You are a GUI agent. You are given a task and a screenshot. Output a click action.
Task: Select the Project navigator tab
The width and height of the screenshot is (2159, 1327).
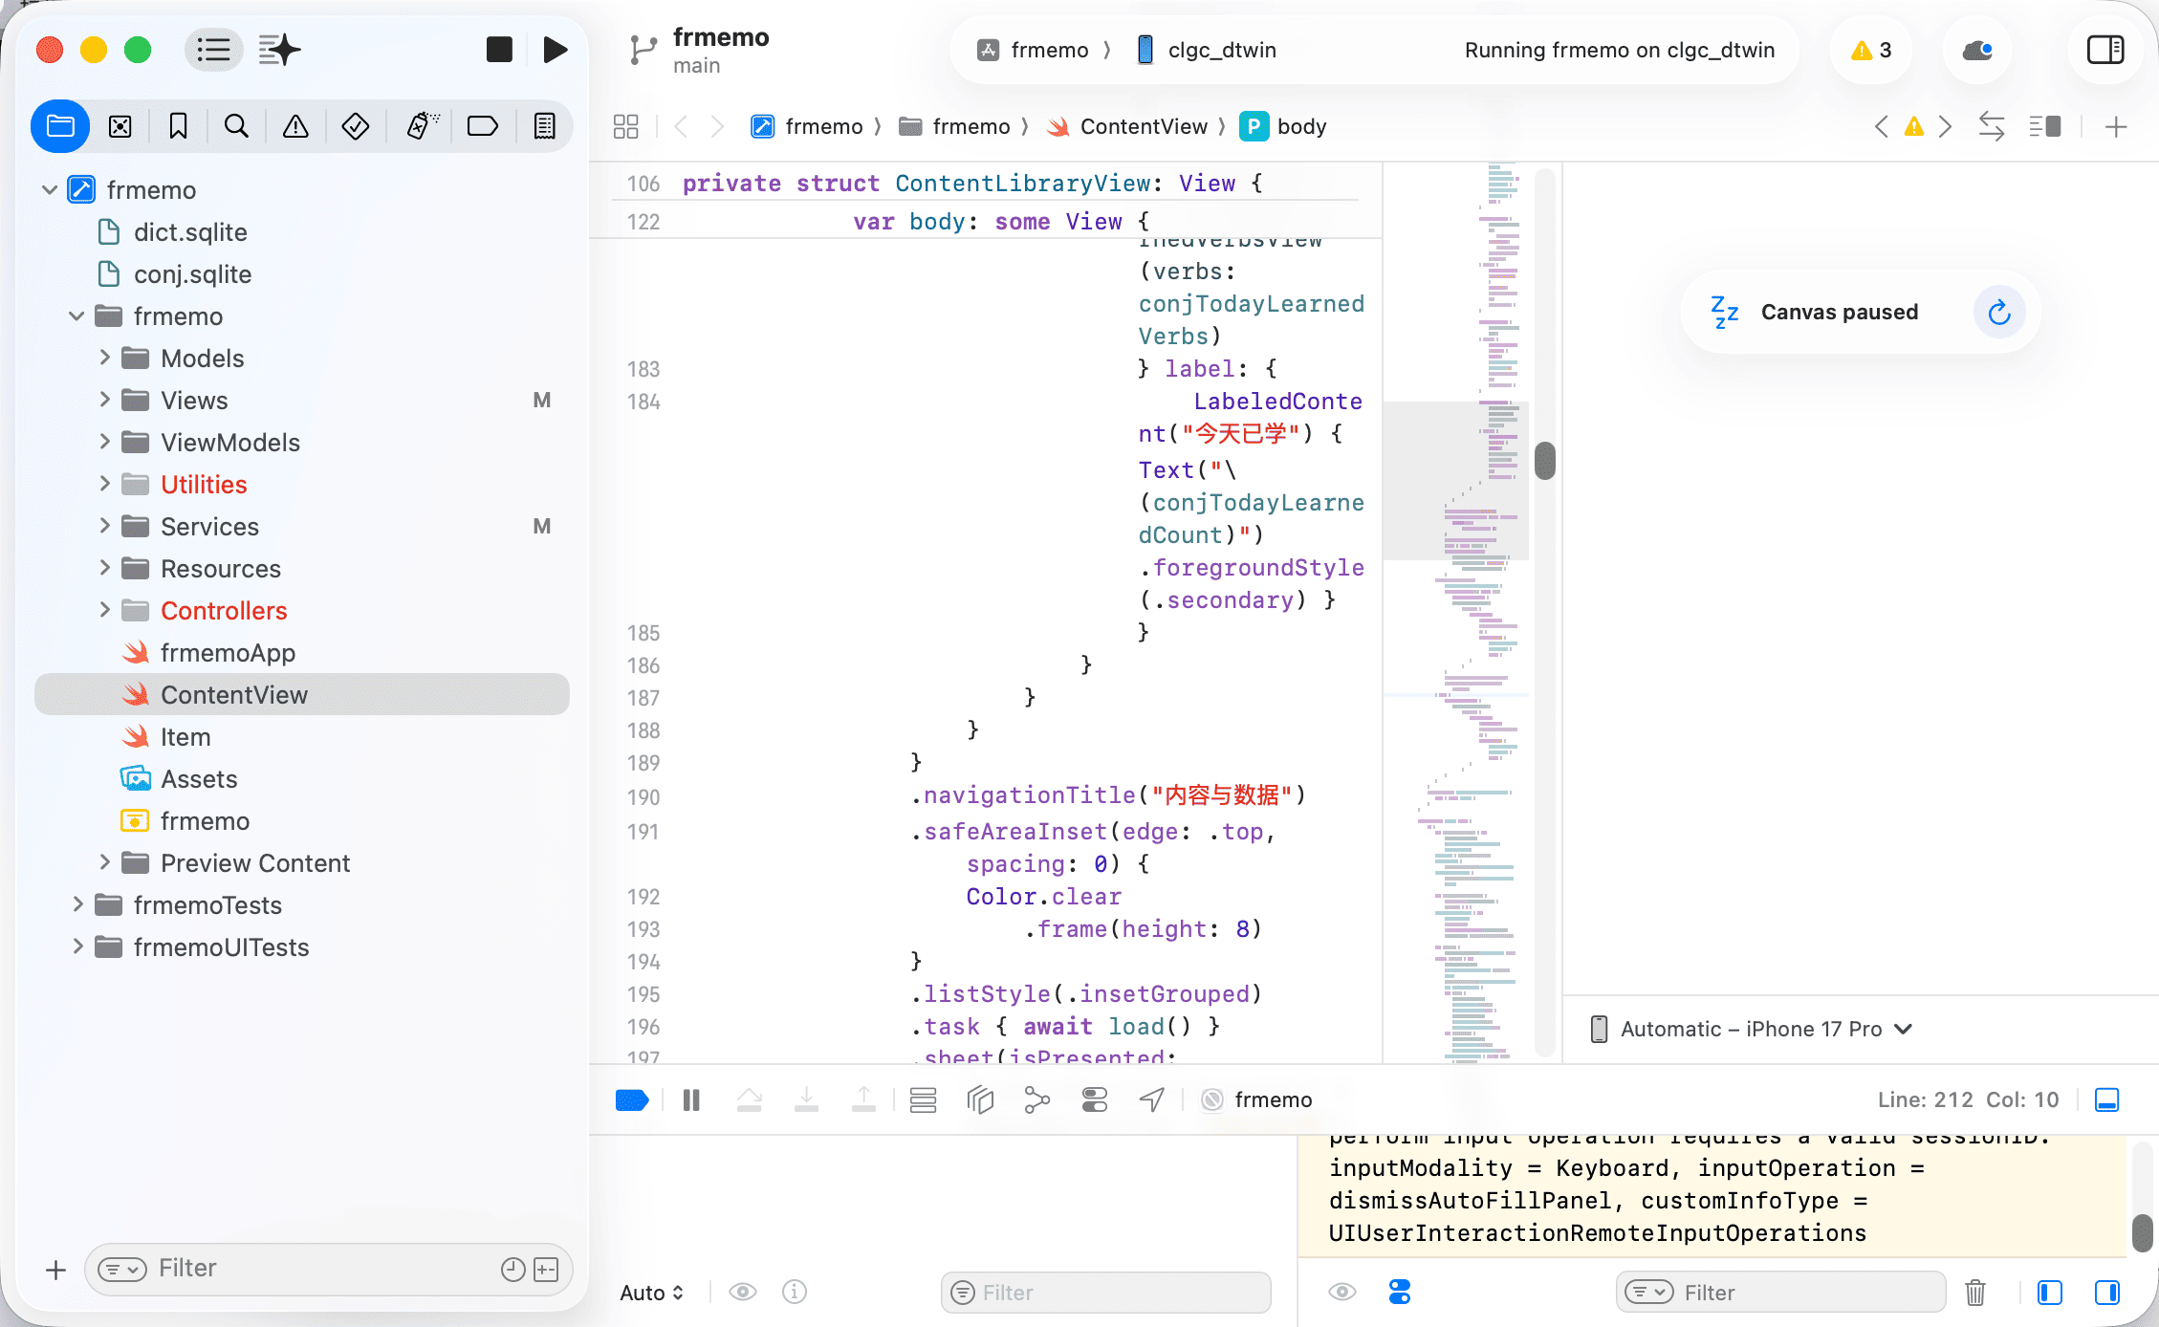[60, 126]
